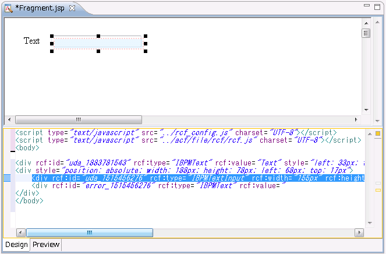Click the design view scroll right arrow

356,120
